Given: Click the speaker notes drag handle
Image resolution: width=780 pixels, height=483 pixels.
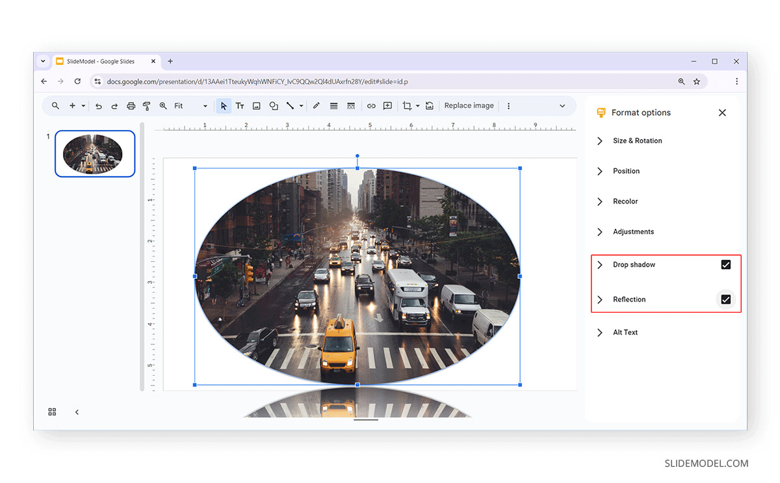Looking at the screenshot, I should click(x=366, y=420).
